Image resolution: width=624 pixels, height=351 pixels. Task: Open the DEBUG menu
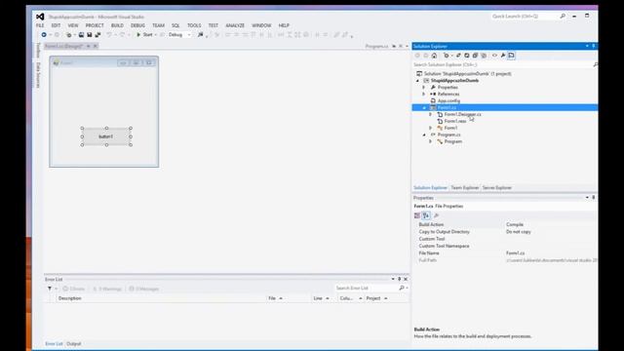(x=137, y=25)
